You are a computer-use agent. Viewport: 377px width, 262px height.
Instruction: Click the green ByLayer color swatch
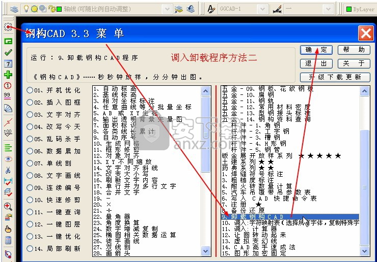[349, 9]
